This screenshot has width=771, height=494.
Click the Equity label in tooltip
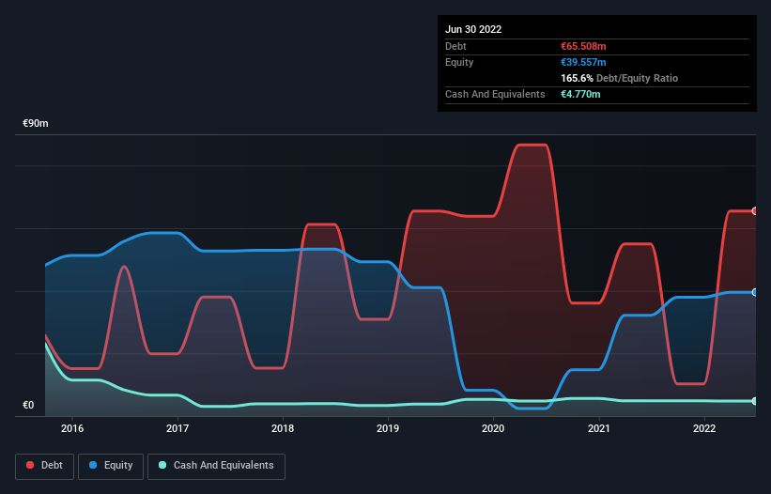(459, 62)
